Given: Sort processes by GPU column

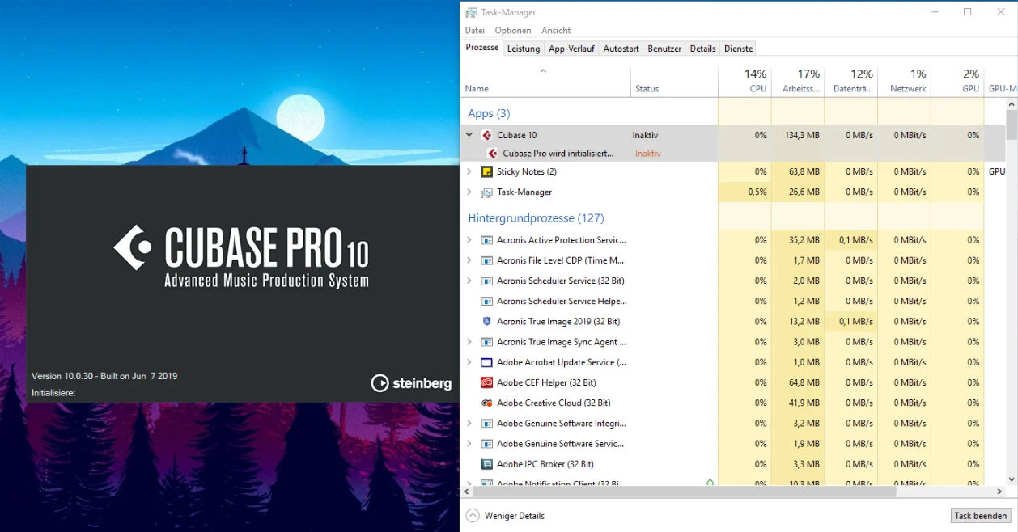Looking at the screenshot, I should click(957, 81).
